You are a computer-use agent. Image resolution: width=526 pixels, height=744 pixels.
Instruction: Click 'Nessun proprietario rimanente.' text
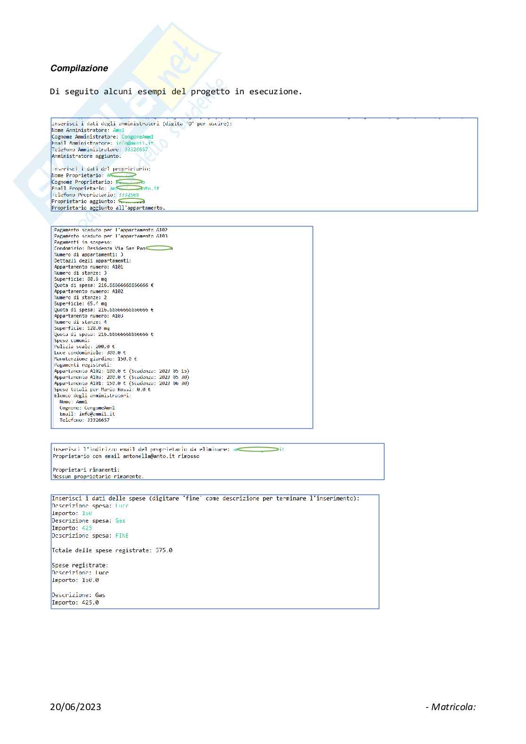(98, 476)
